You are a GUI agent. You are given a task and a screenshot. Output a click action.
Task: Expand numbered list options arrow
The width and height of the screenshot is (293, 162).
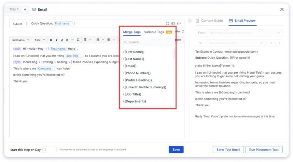coord(103,40)
